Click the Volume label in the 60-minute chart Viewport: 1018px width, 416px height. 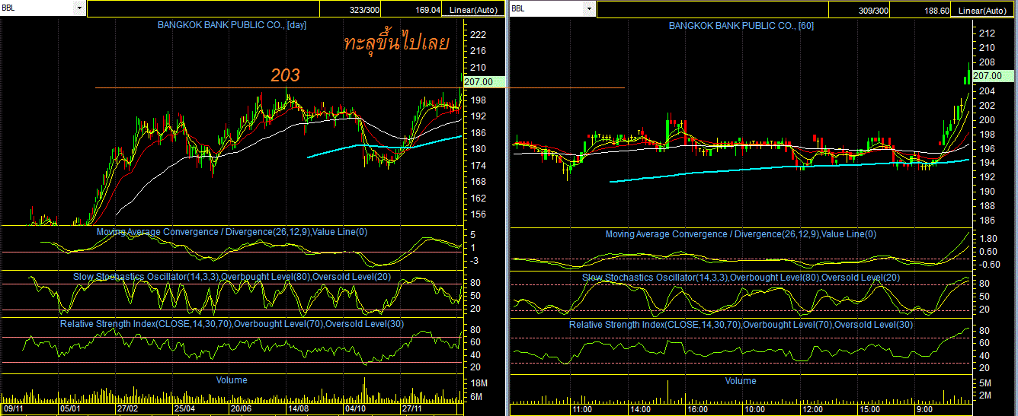741,380
